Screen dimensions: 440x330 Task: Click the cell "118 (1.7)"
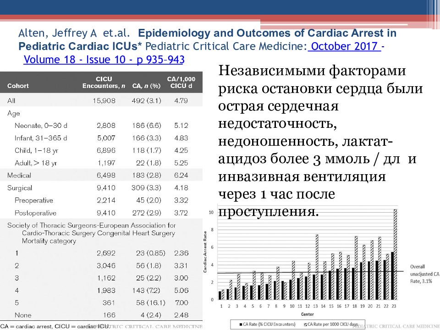147,150
